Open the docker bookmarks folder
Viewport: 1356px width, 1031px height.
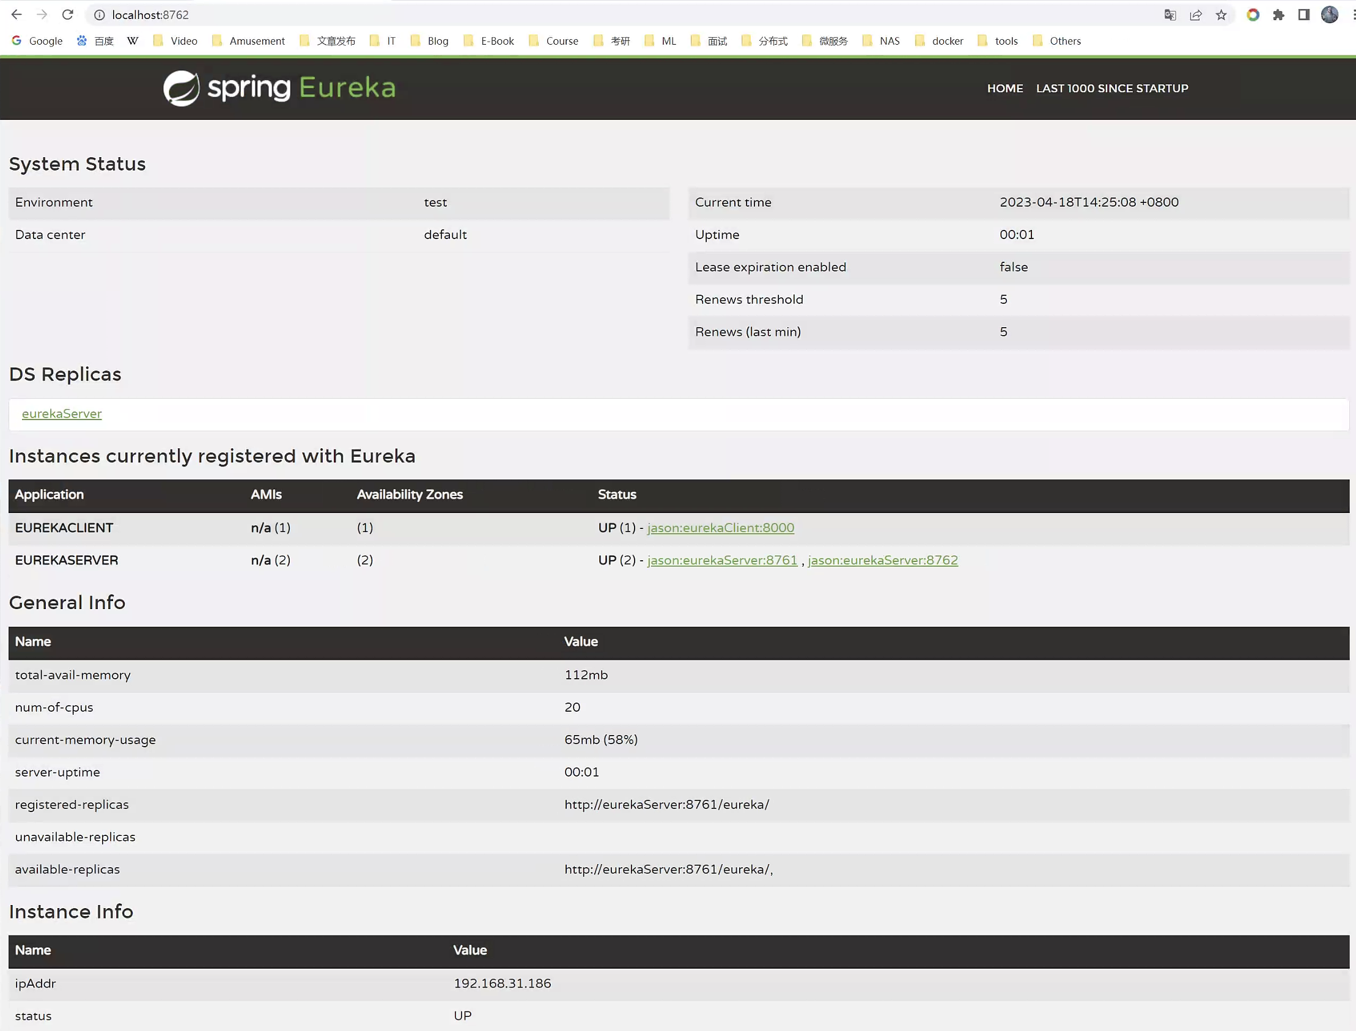tap(940, 41)
